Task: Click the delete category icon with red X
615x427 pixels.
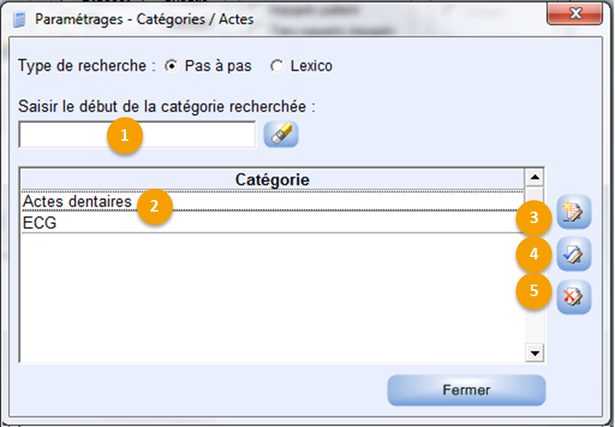Action: (x=574, y=296)
